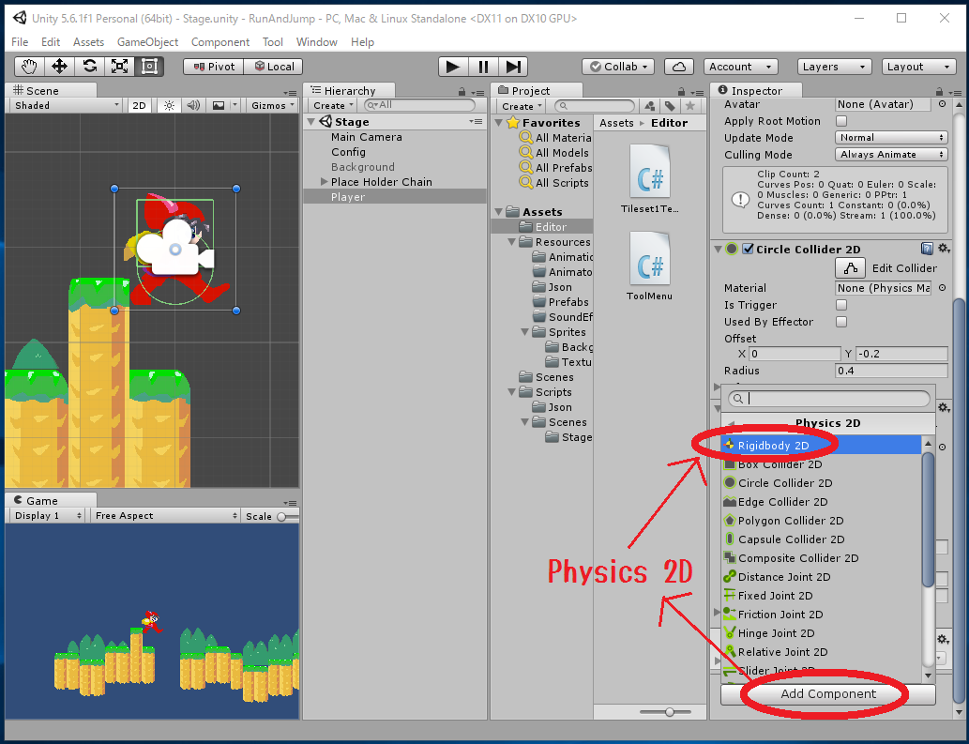
Task: Open the cloud services panel
Action: [x=678, y=66]
